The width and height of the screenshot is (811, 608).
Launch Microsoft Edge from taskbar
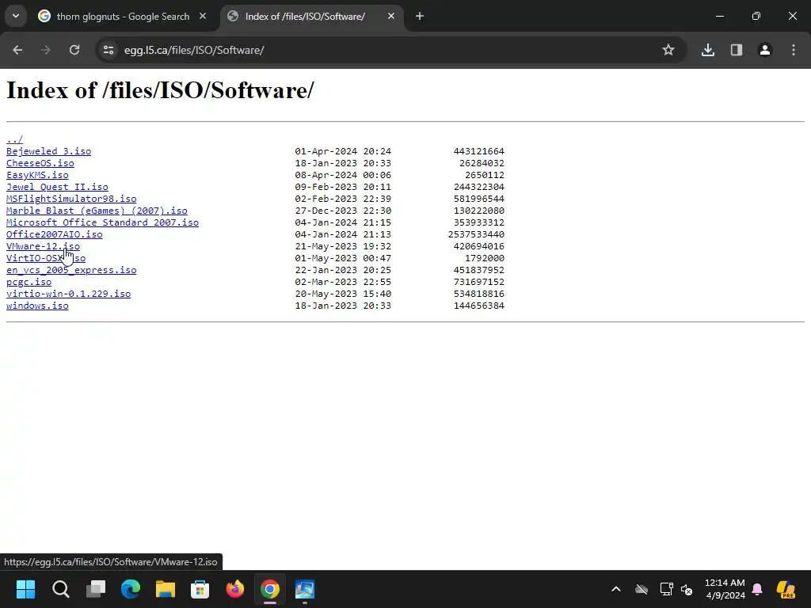pos(131,589)
